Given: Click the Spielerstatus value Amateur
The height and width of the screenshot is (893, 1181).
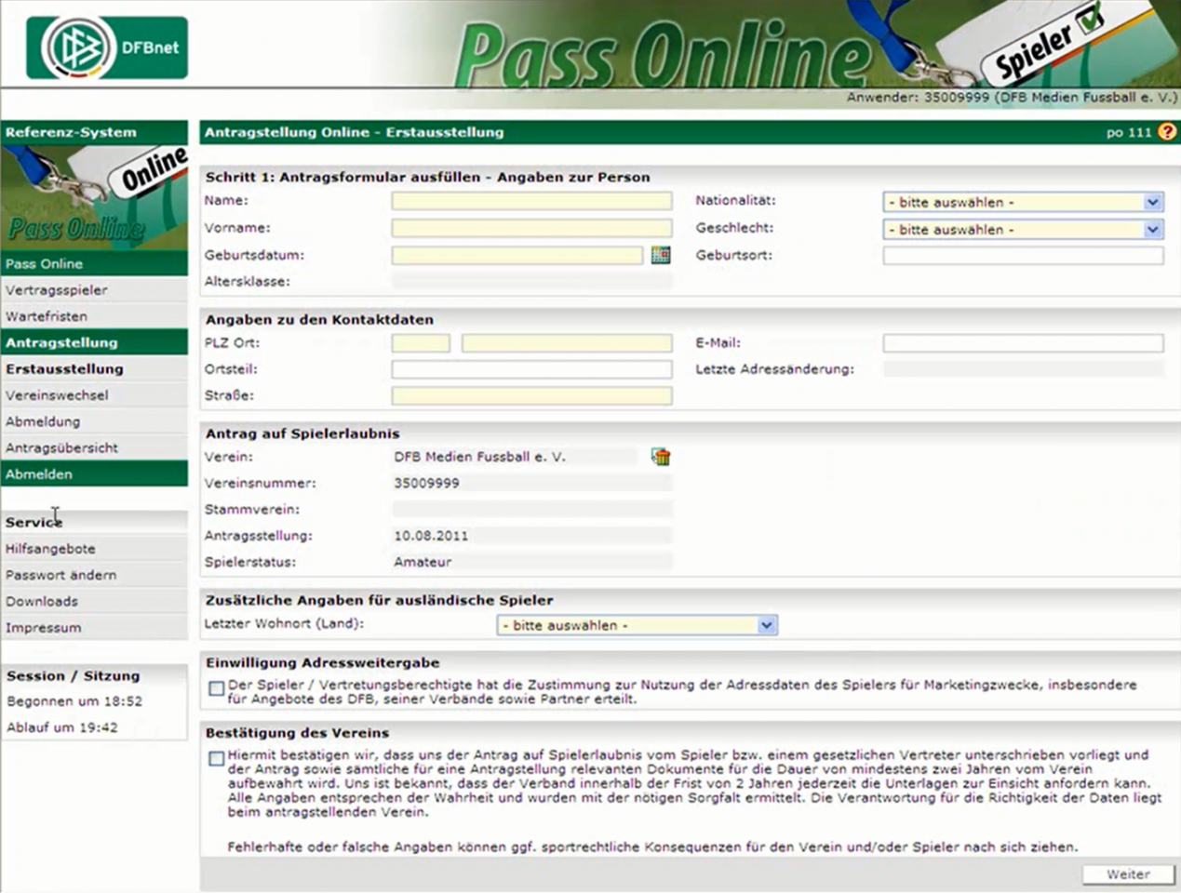Looking at the screenshot, I should 423,562.
